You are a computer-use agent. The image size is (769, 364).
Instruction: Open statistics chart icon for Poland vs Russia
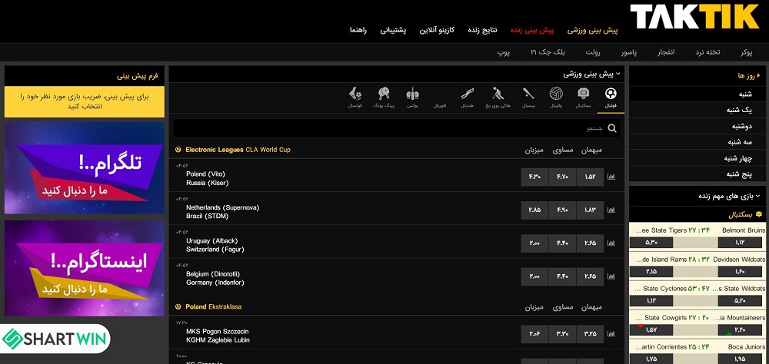611,177
